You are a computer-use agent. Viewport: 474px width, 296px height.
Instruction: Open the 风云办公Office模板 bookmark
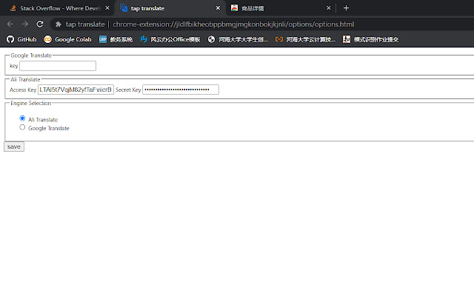pyautogui.click(x=170, y=39)
